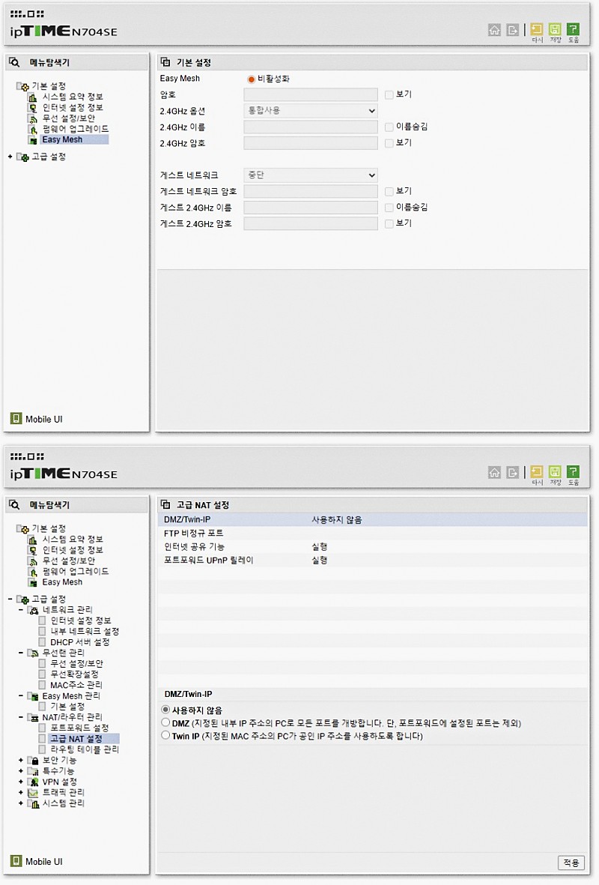The height and width of the screenshot is (885, 599).
Task: Select the Twin IP radio option
Action: pyautogui.click(x=165, y=736)
